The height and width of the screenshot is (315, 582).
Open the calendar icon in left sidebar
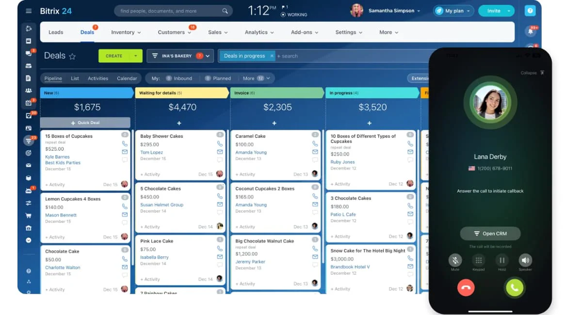[29, 103]
